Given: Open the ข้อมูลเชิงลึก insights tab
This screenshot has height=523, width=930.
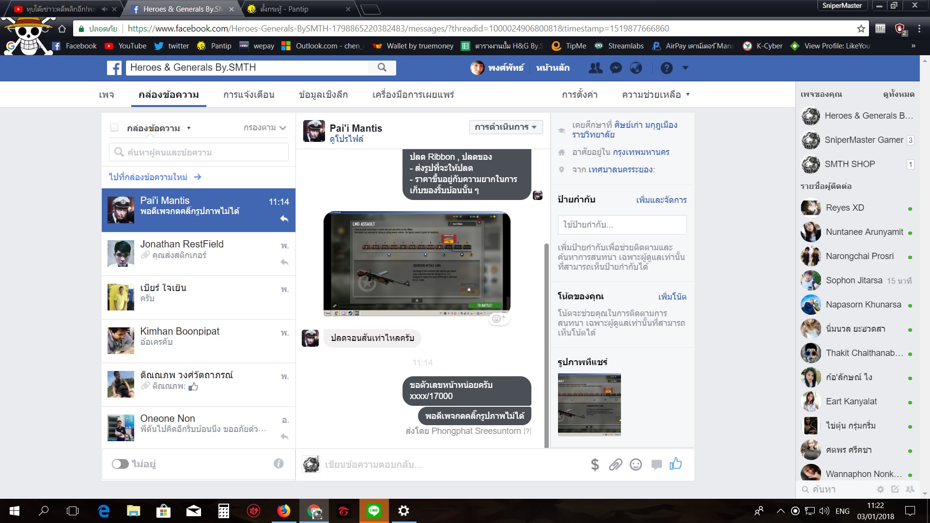Looking at the screenshot, I should pyautogui.click(x=323, y=94).
